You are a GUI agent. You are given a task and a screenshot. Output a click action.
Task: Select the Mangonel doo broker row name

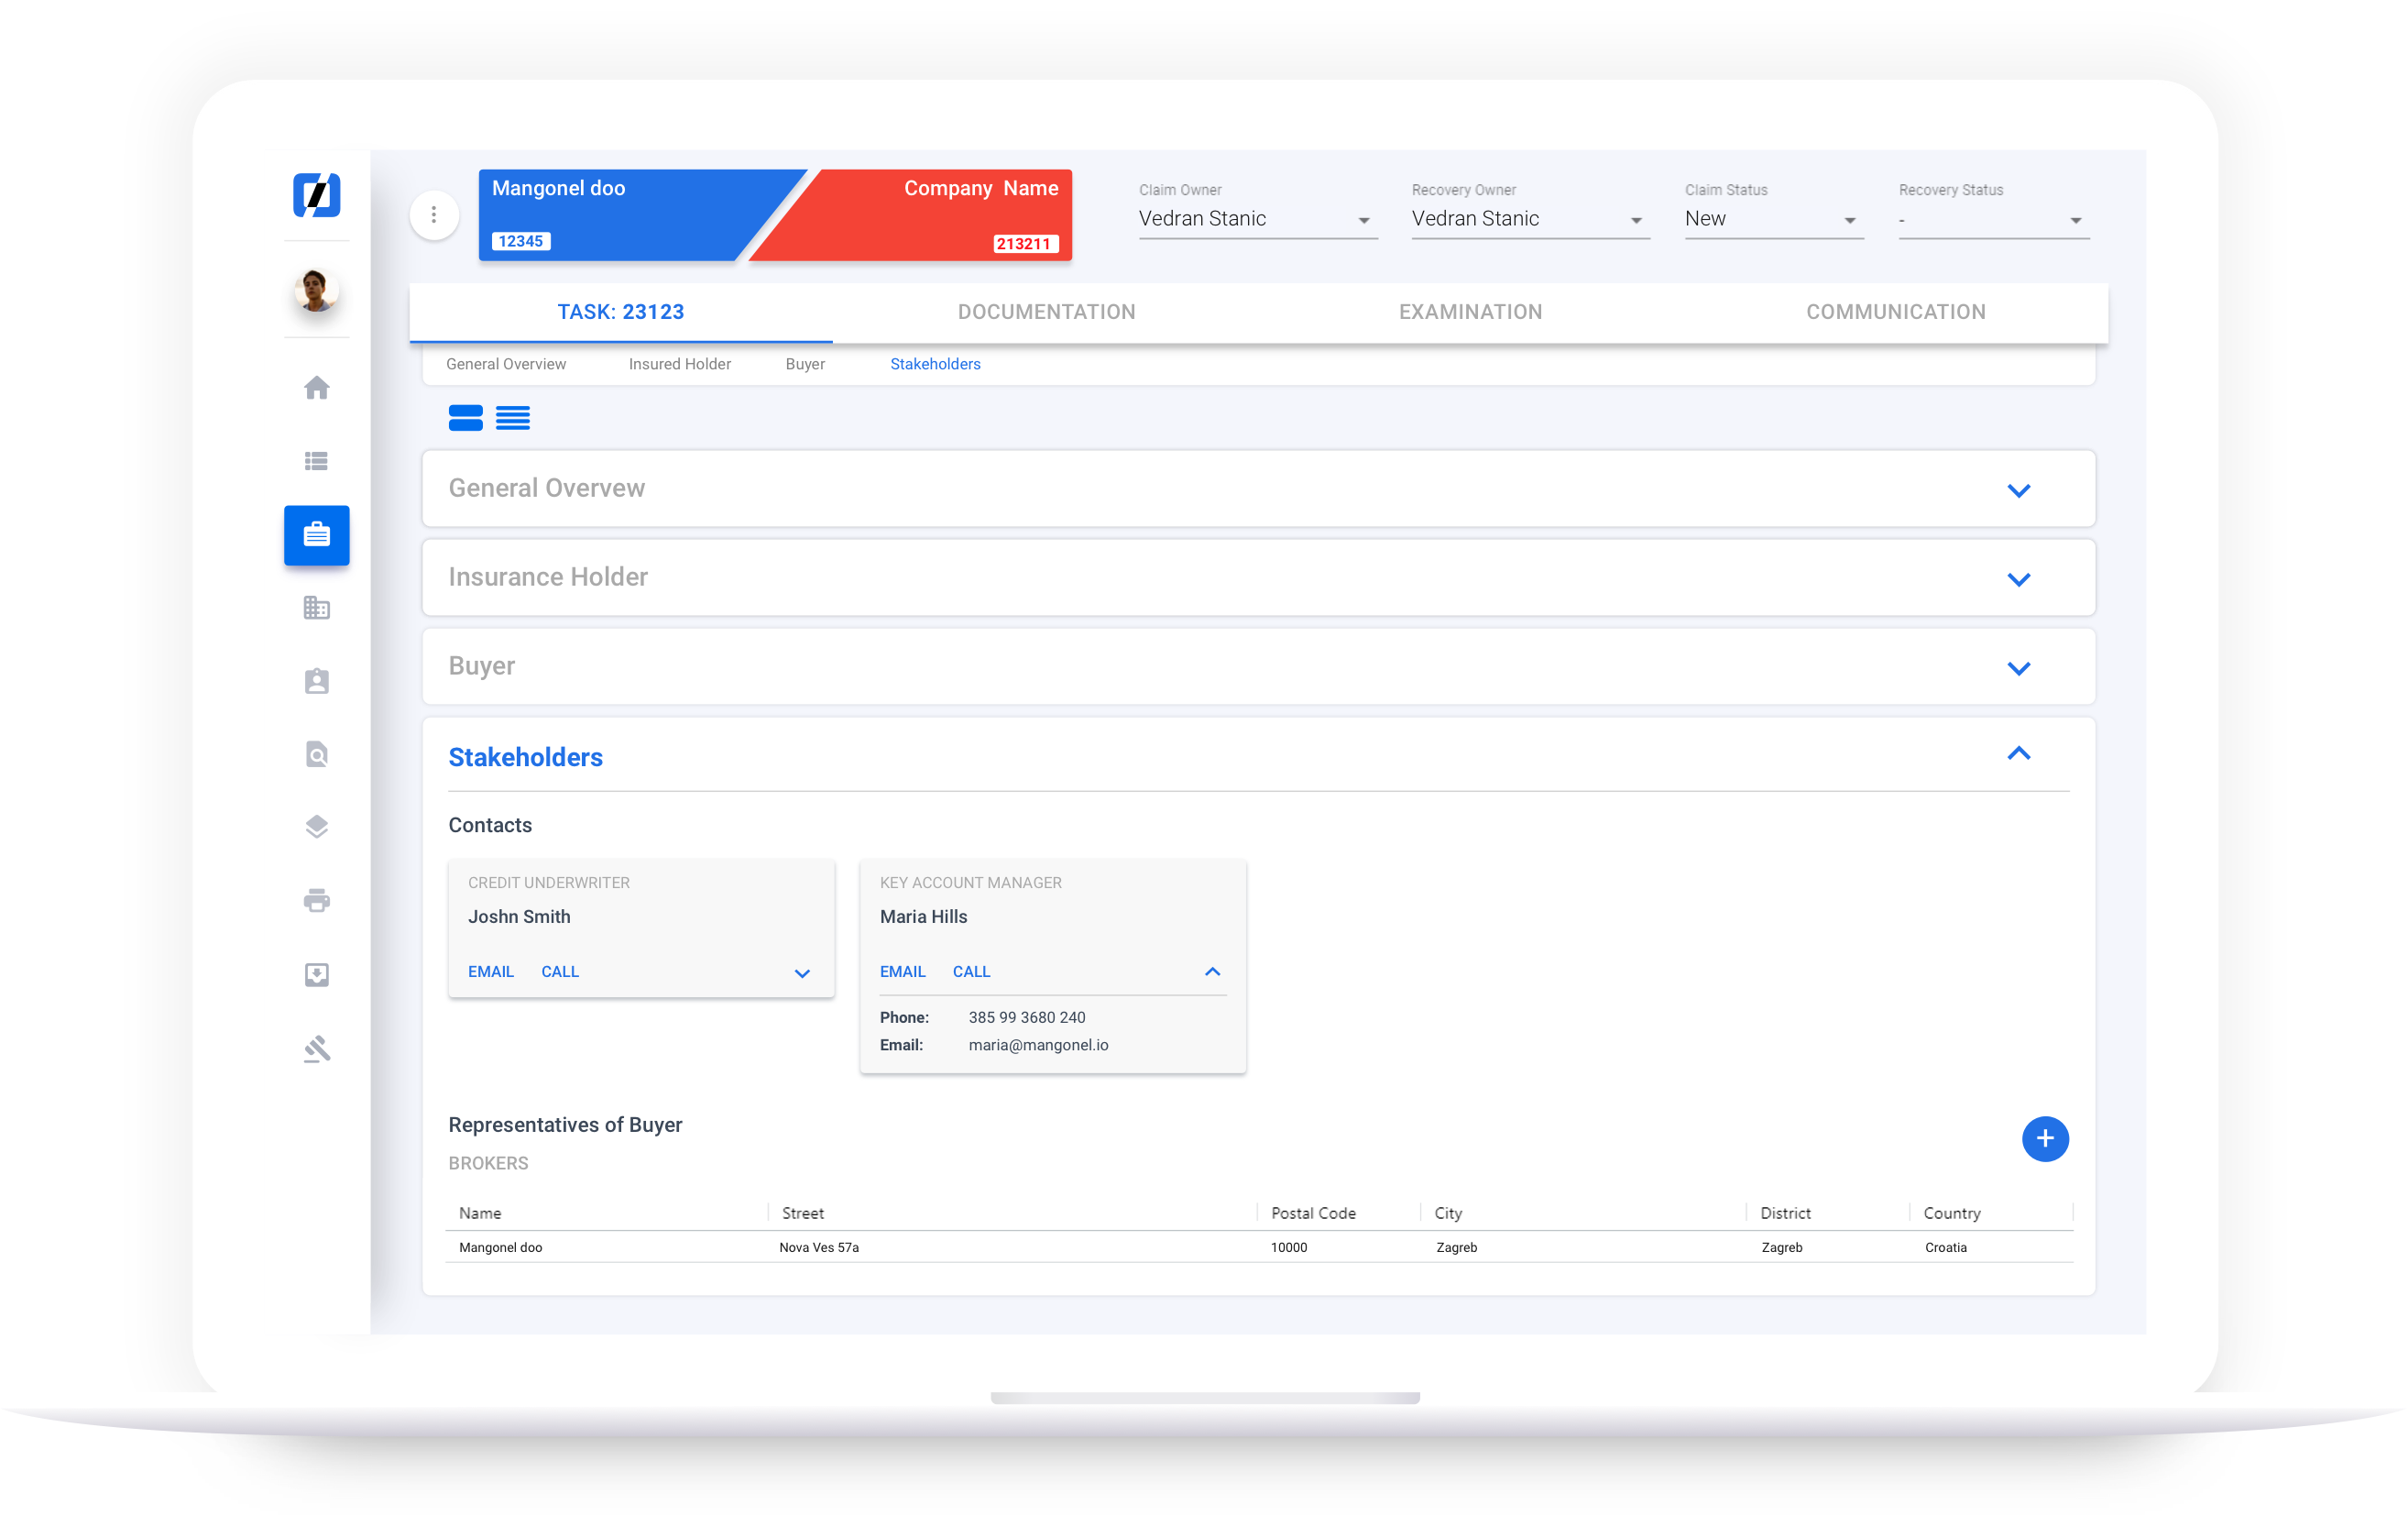click(500, 1247)
